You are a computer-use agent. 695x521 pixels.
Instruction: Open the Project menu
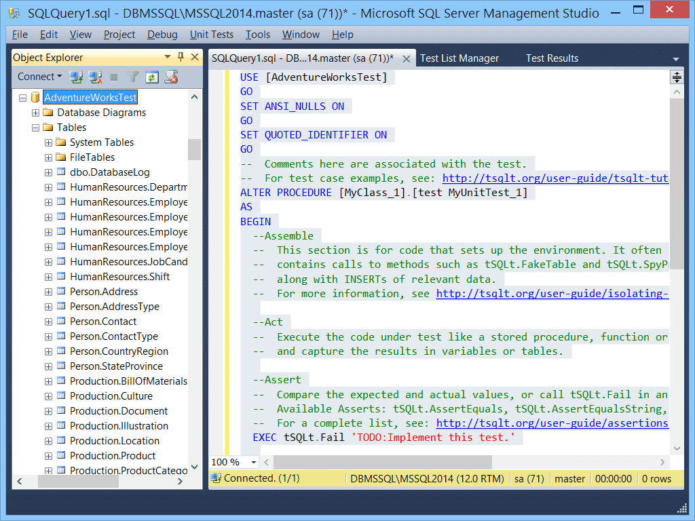point(119,35)
